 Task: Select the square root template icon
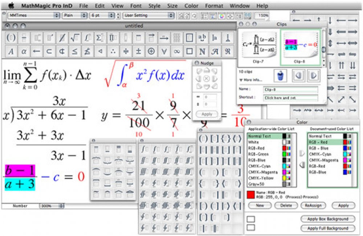click(x=75, y=37)
